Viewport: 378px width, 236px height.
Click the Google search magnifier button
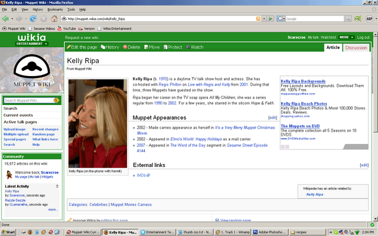tap(348, 18)
